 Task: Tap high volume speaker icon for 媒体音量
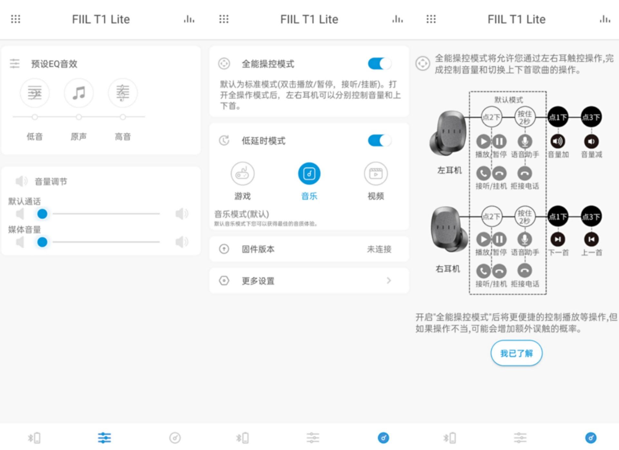coord(182,242)
